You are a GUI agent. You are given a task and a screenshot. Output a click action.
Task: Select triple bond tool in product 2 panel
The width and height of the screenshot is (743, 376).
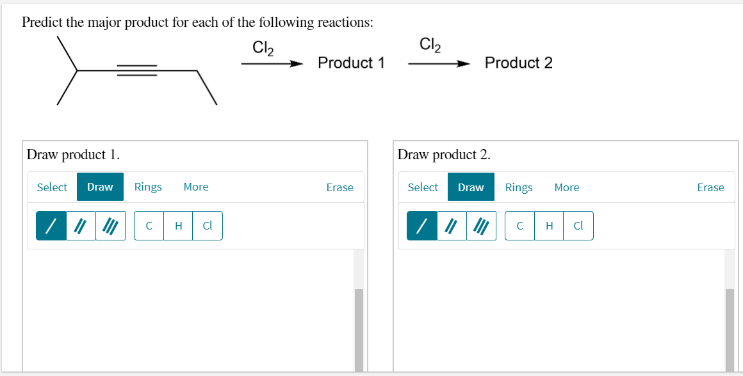[x=481, y=226]
